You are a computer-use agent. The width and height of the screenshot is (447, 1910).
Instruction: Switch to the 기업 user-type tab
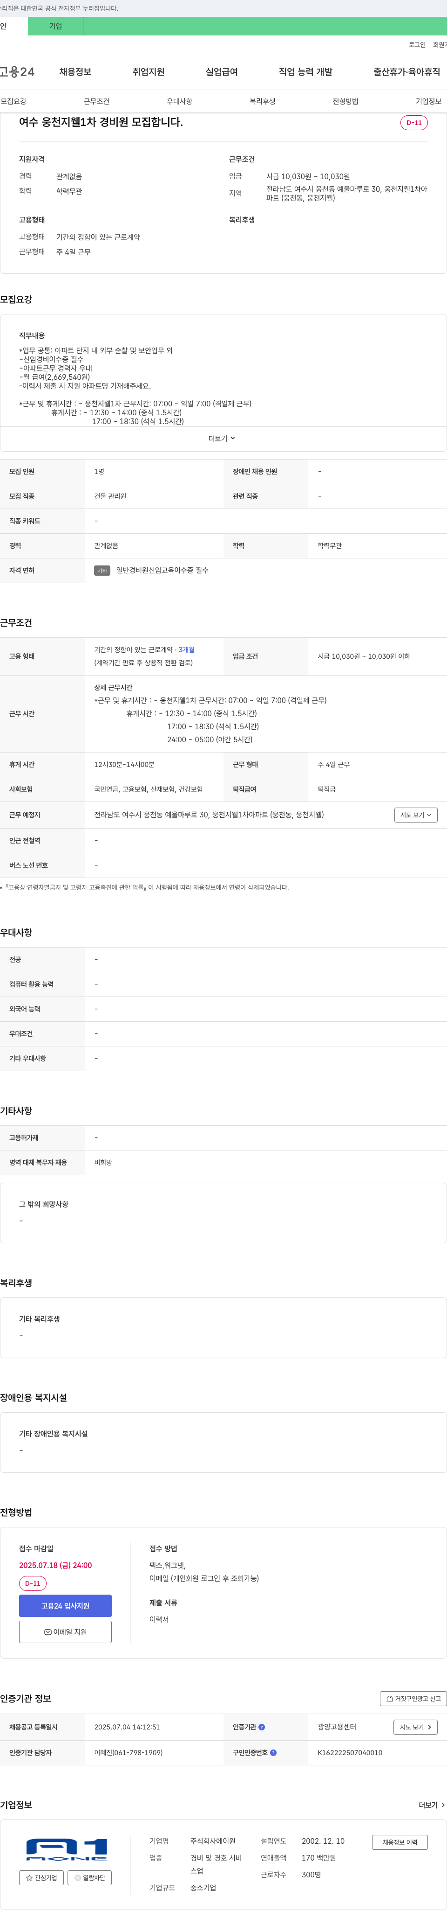pyautogui.click(x=55, y=26)
